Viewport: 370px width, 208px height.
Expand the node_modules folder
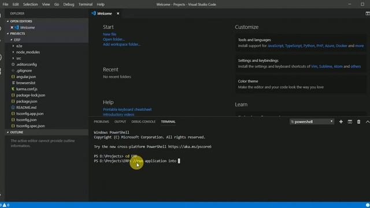(x=13, y=52)
